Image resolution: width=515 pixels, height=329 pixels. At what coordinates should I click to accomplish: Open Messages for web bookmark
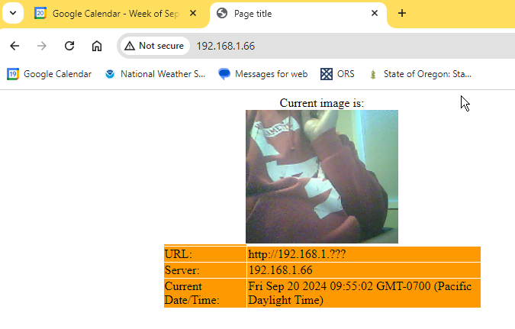click(x=263, y=74)
